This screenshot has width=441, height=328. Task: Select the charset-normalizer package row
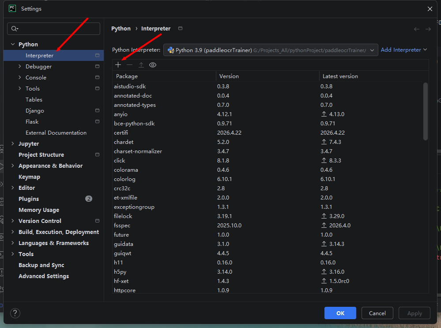pos(268,151)
